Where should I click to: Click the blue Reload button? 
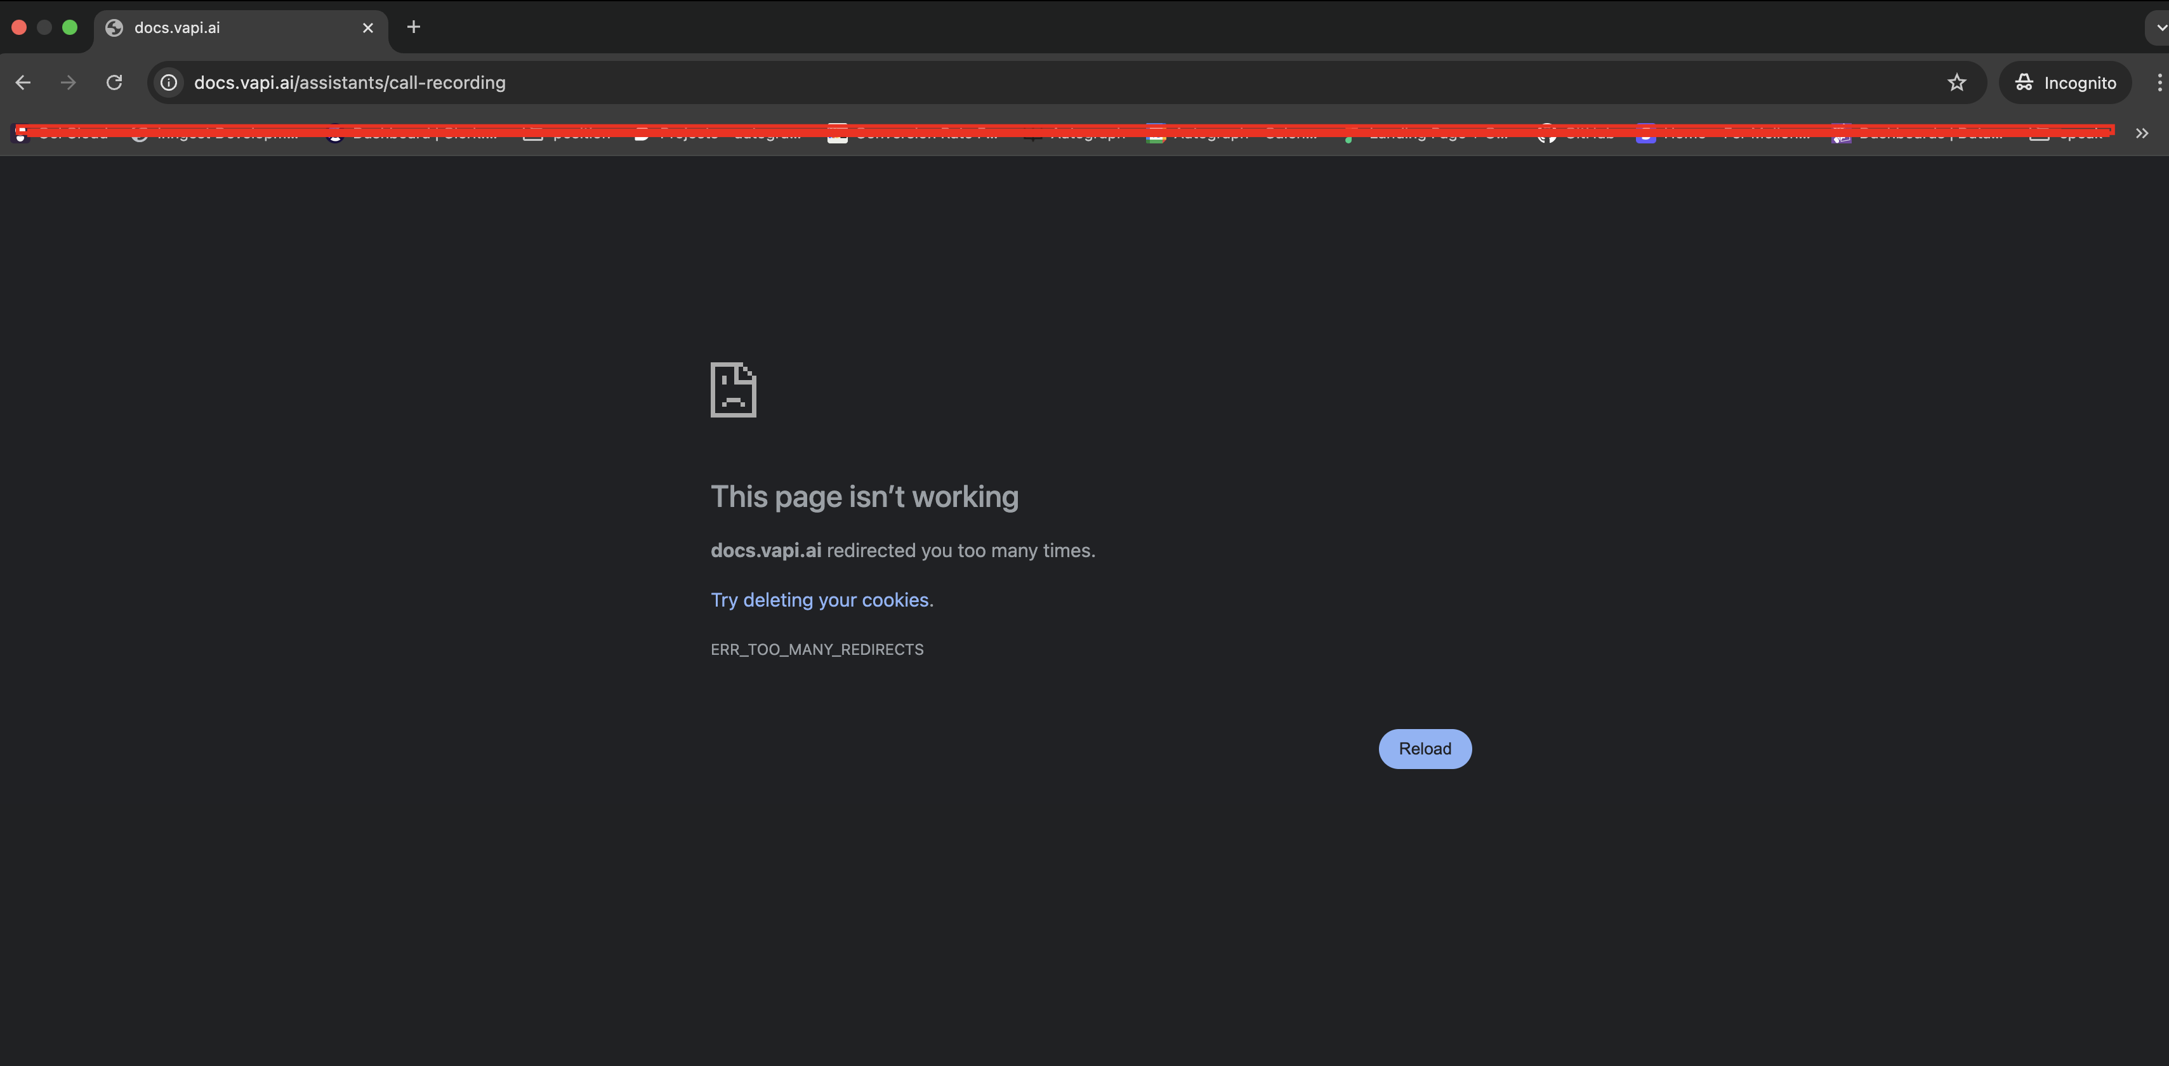tap(1425, 749)
